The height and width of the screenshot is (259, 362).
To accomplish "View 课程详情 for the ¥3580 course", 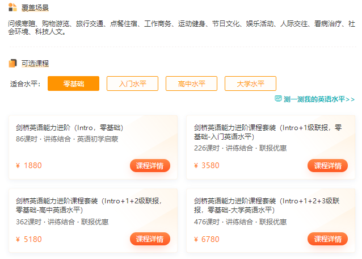I will point(327,166).
